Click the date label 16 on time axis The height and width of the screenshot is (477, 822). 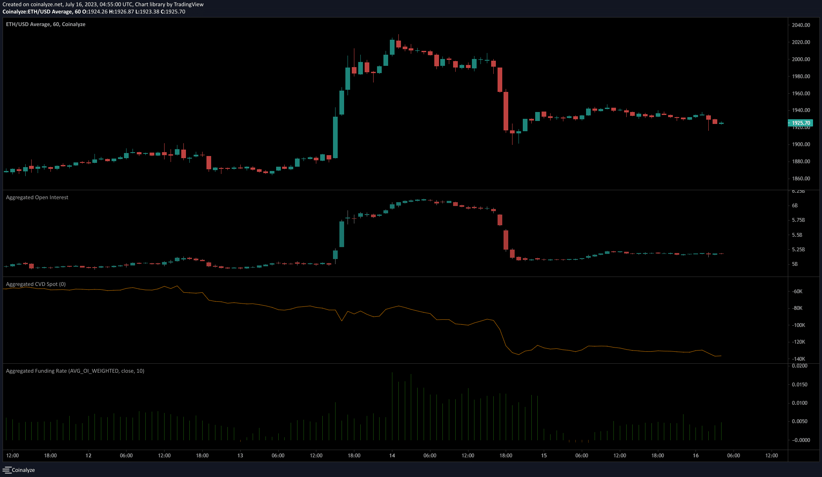click(x=695, y=456)
